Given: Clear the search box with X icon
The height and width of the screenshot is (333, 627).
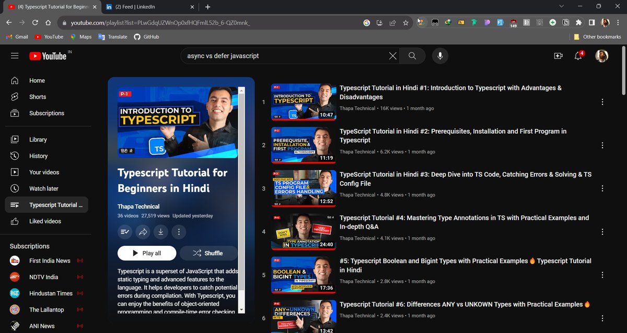Looking at the screenshot, I should (393, 56).
